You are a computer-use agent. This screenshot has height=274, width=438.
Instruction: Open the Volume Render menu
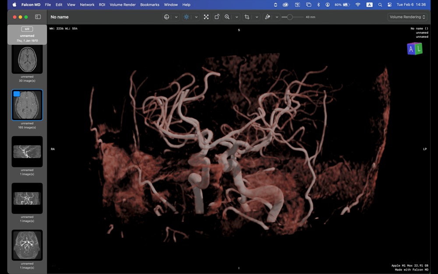pos(122,5)
